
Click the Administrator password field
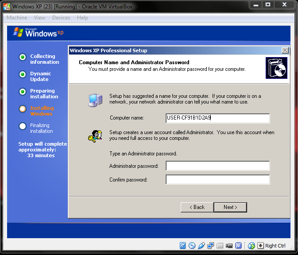pos(217,166)
